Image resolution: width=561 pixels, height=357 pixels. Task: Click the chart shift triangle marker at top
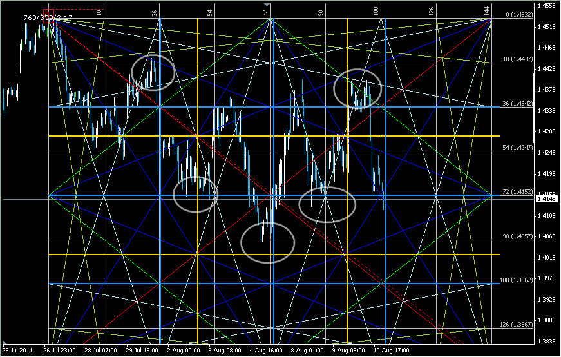(267, 5)
